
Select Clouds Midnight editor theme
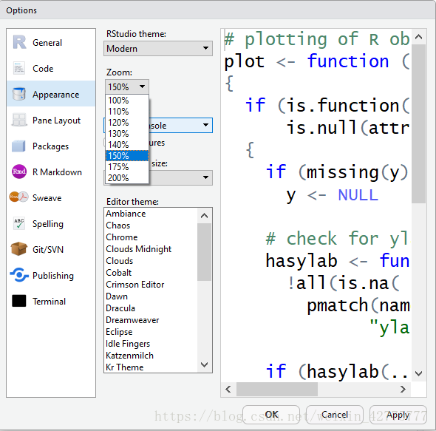[151, 248]
